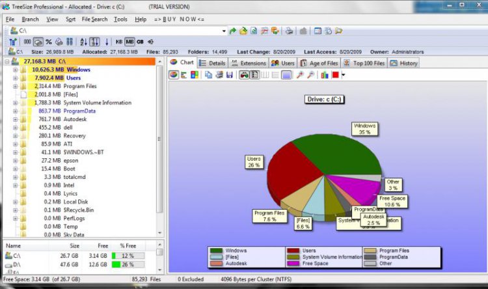
Task: Expand the Windows folder node
Action: coord(15,70)
